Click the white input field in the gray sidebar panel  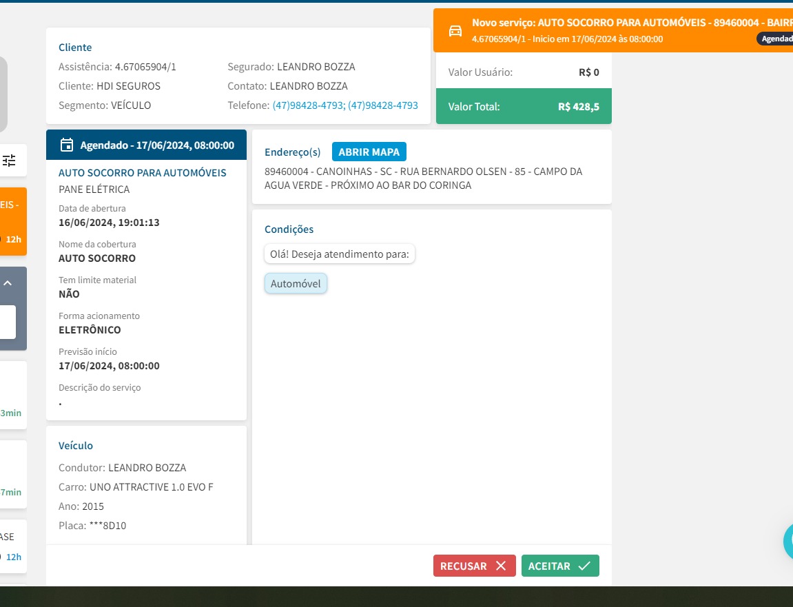[7, 322]
